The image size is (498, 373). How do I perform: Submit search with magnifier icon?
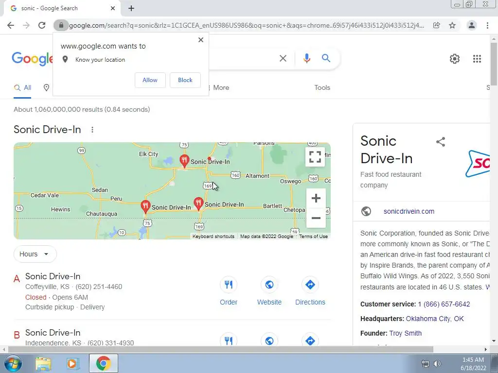coord(326,58)
